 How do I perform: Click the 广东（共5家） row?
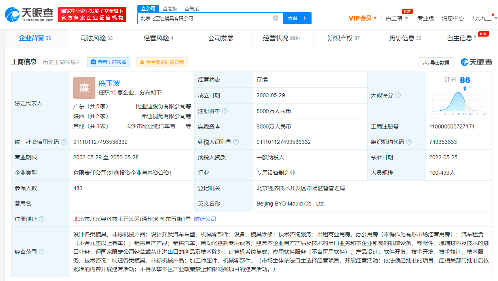(132, 106)
